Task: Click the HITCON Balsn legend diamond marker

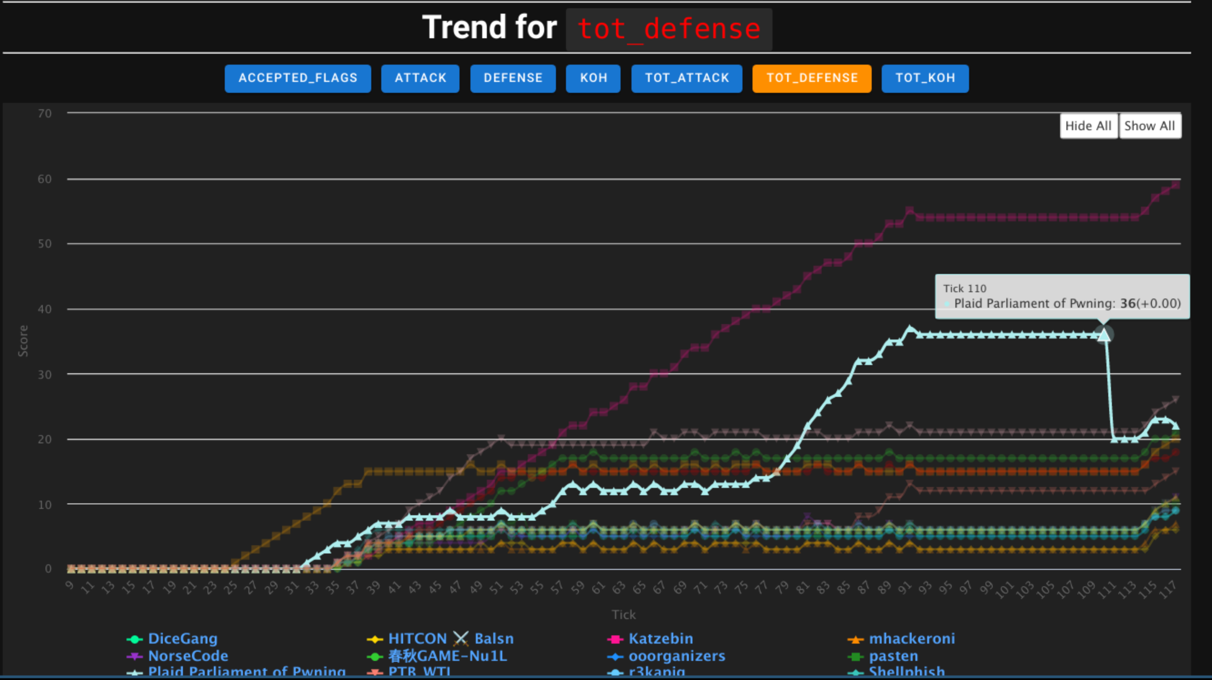Action: [x=374, y=639]
